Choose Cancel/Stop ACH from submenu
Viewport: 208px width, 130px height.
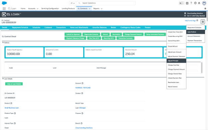click(x=176, y=41)
